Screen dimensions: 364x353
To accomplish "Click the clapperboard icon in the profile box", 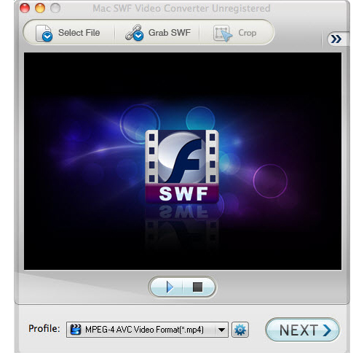I will pyautogui.click(x=76, y=330).
